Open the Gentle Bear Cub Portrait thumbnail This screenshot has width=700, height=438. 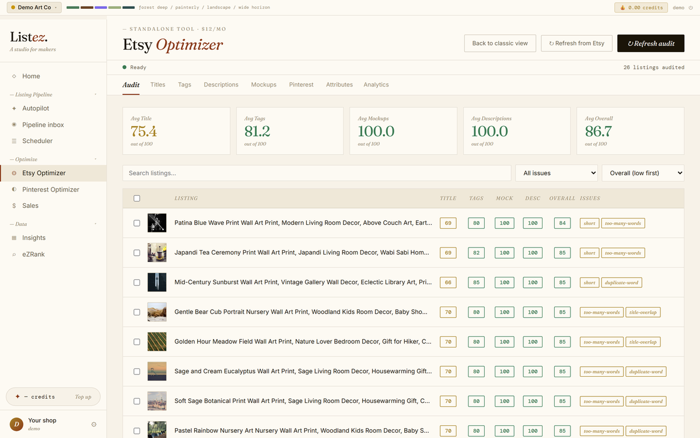tap(157, 312)
